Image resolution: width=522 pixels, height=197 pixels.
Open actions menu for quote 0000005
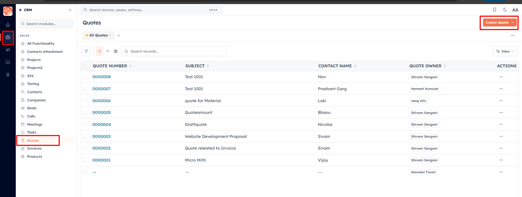click(501, 113)
